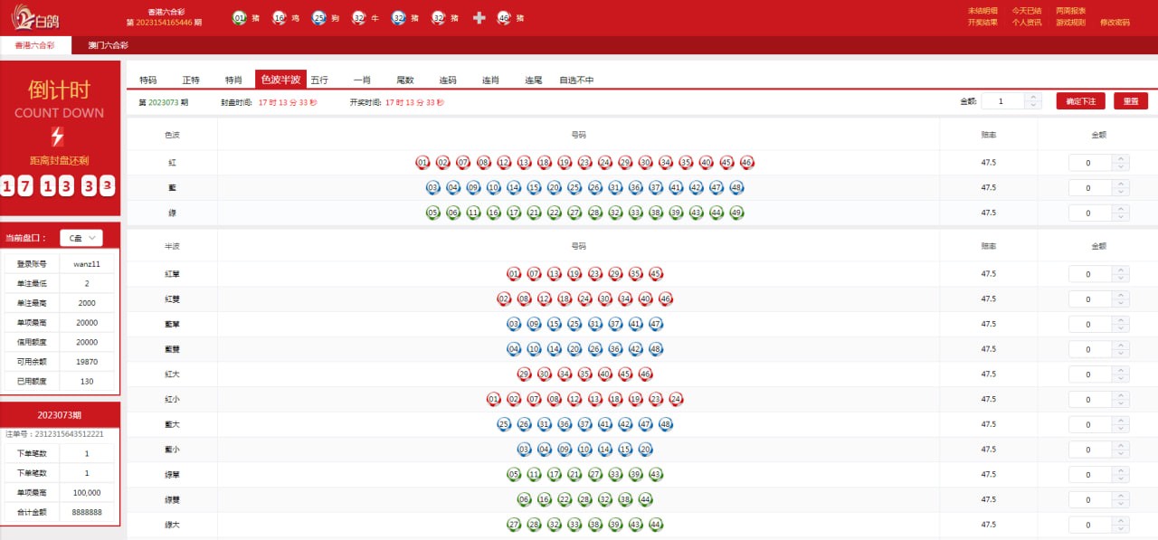Click the amount input in the 綠雙 row
Image resolution: width=1158 pixels, height=540 pixels.
tap(1091, 499)
